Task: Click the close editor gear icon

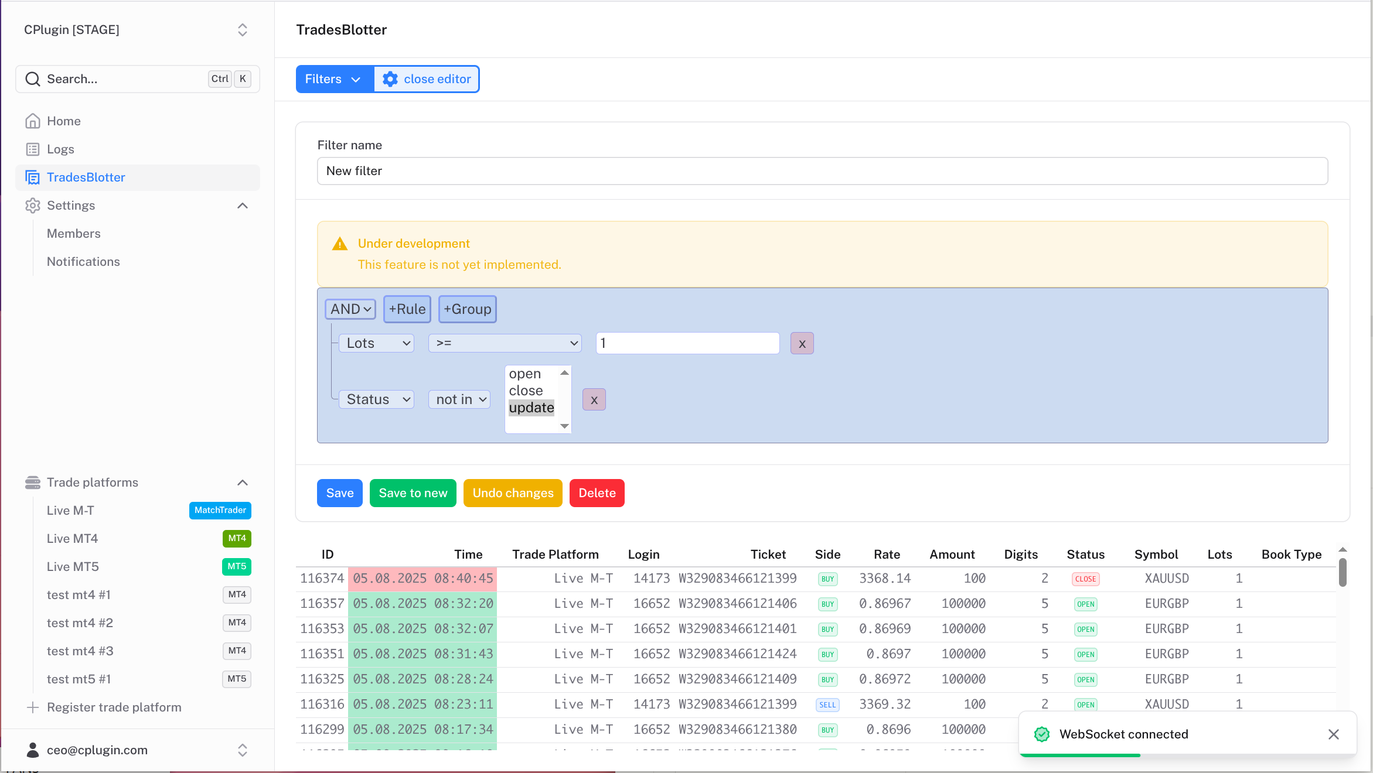Action: [x=390, y=79]
